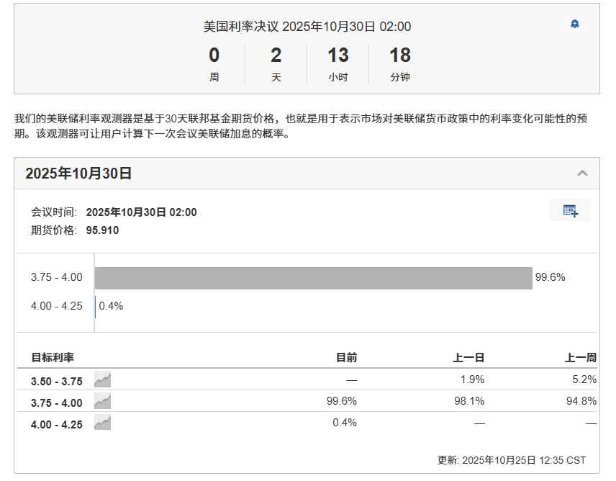
Task: Collapse the 2025年10月30日 panel with chevron
Action: [x=582, y=174]
